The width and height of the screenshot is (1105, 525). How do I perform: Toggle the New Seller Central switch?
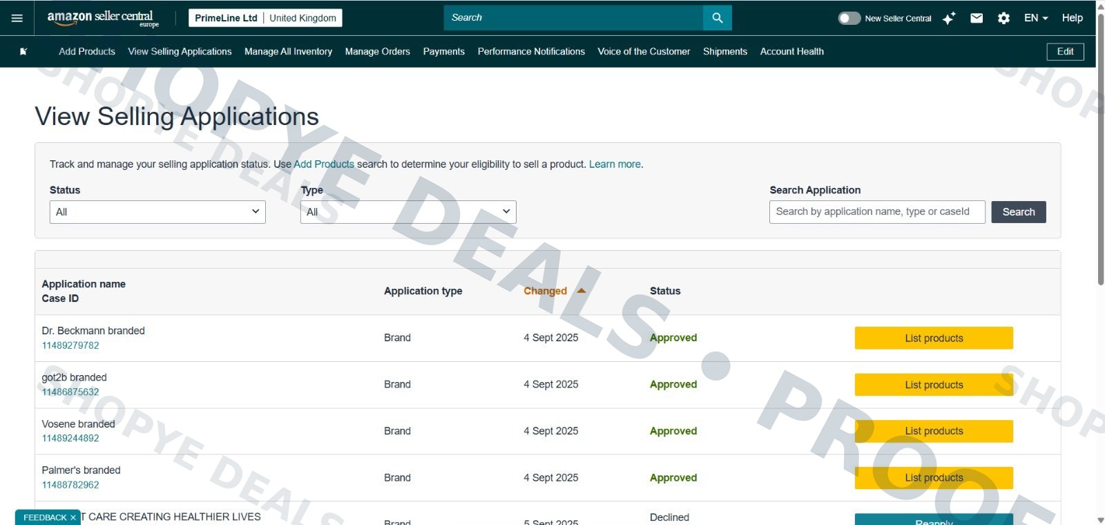(x=849, y=18)
